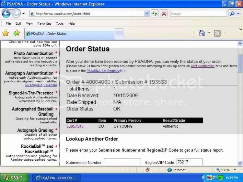
Task: Click the 6:34 PM taskbar clock
Action: point(232,178)
